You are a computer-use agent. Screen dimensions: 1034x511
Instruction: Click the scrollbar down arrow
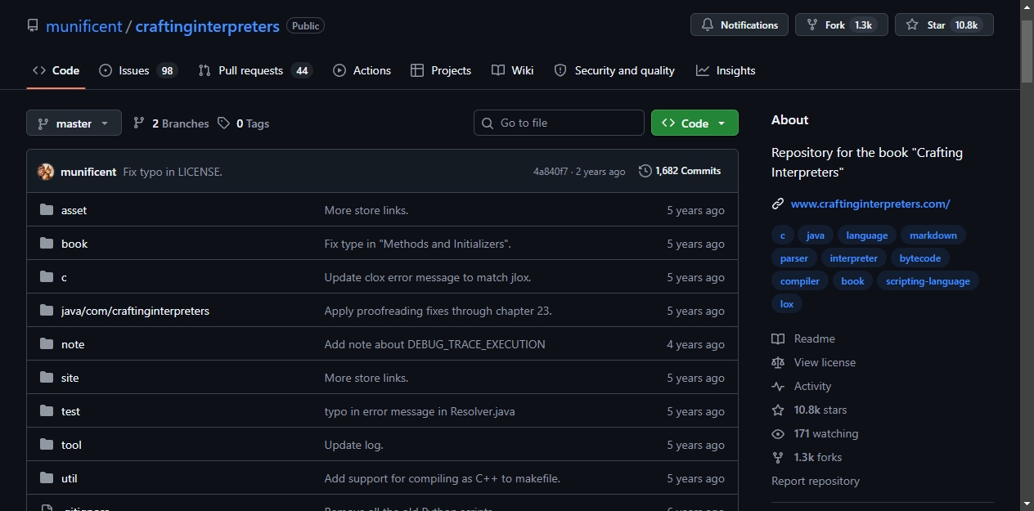point(1027,503)
